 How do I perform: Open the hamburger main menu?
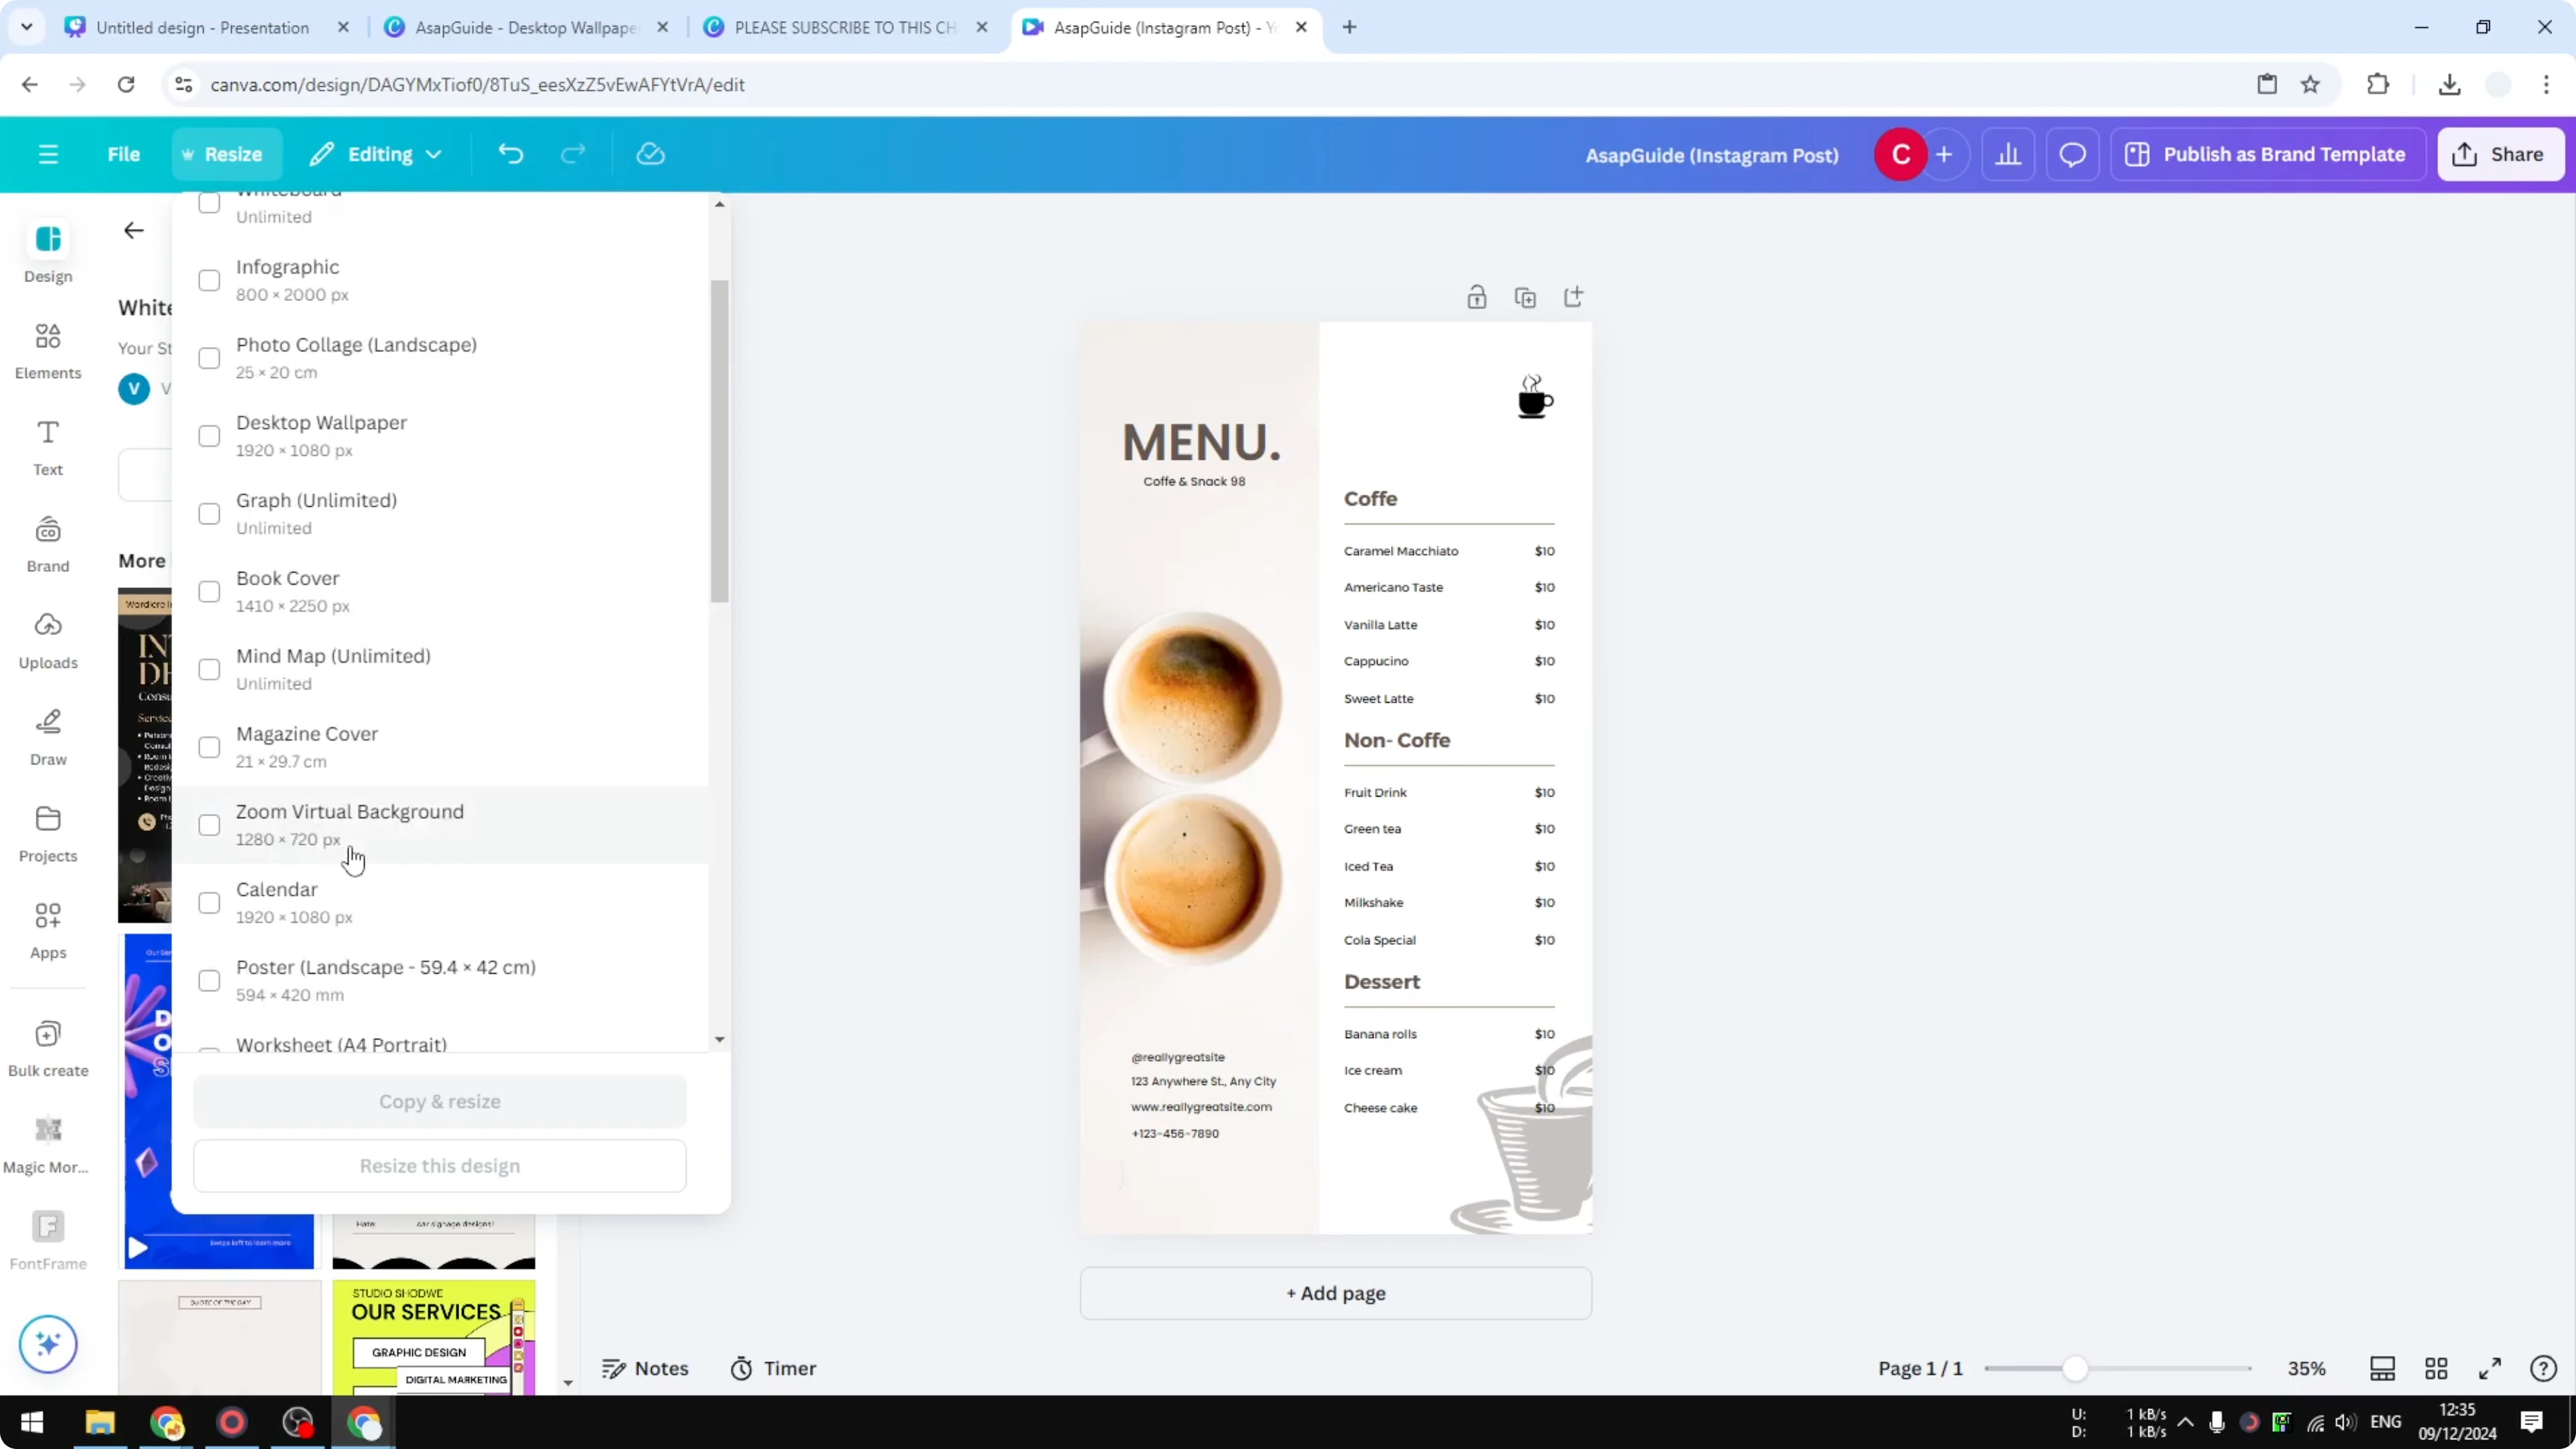tap(48, 154)
